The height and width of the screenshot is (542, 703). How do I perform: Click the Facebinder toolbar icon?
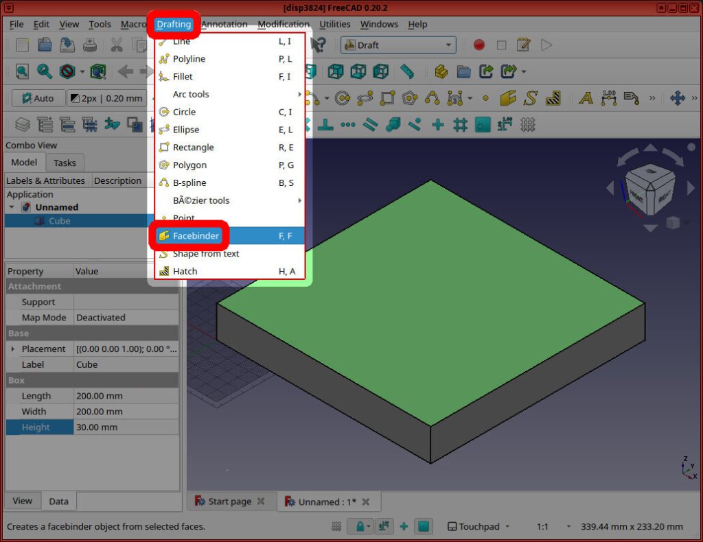[x=508, y=98]
